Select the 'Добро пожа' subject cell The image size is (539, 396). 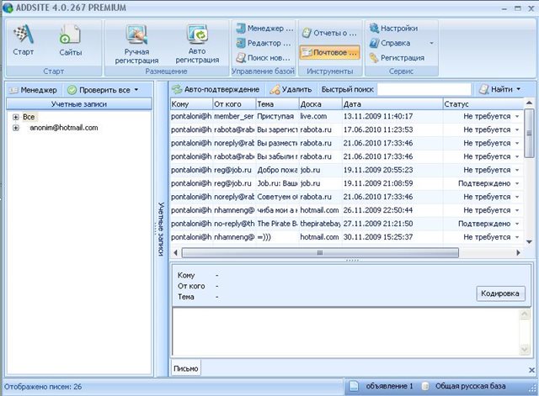click(277, 170)
